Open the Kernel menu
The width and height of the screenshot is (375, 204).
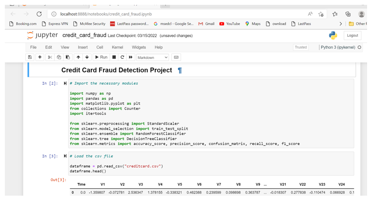pos(118,47)
